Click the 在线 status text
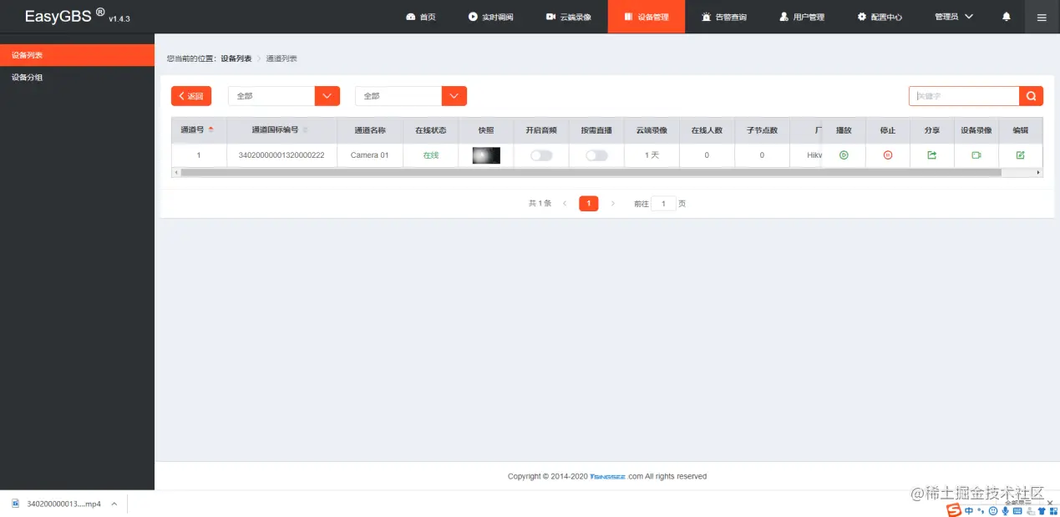This screenshot has height=517, width=1060. pyautogui.click(x=430, y=155)
